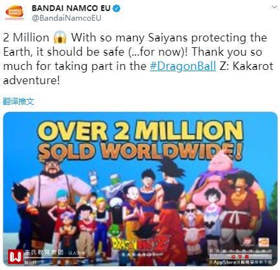Click the OVER 2 MILLION headline text
280x270 pixels.
140,131
